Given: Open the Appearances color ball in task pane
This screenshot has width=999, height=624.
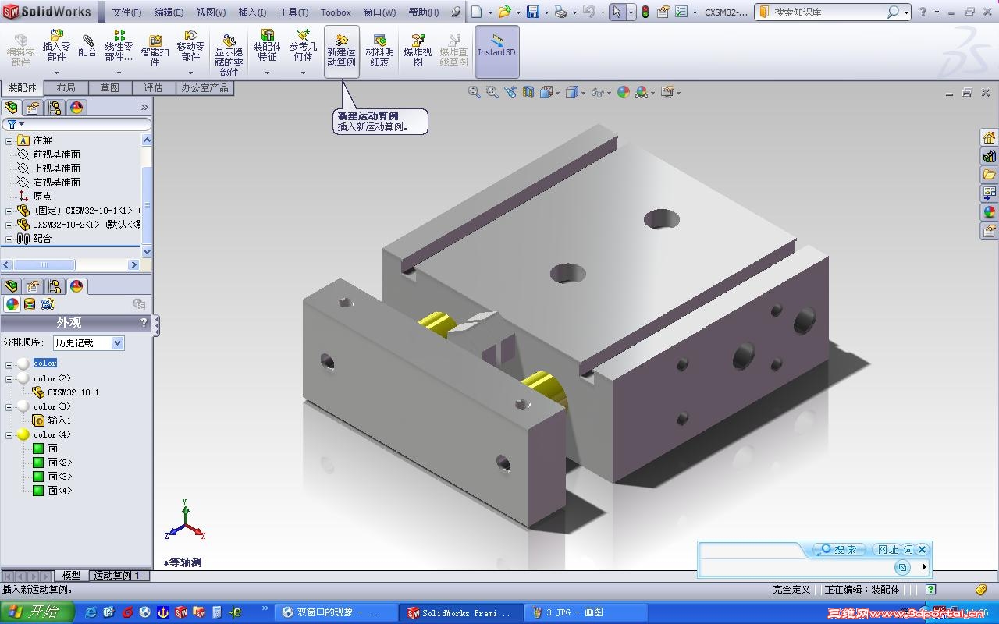Looking at the screenshot, I should click(x=989, y=212).
